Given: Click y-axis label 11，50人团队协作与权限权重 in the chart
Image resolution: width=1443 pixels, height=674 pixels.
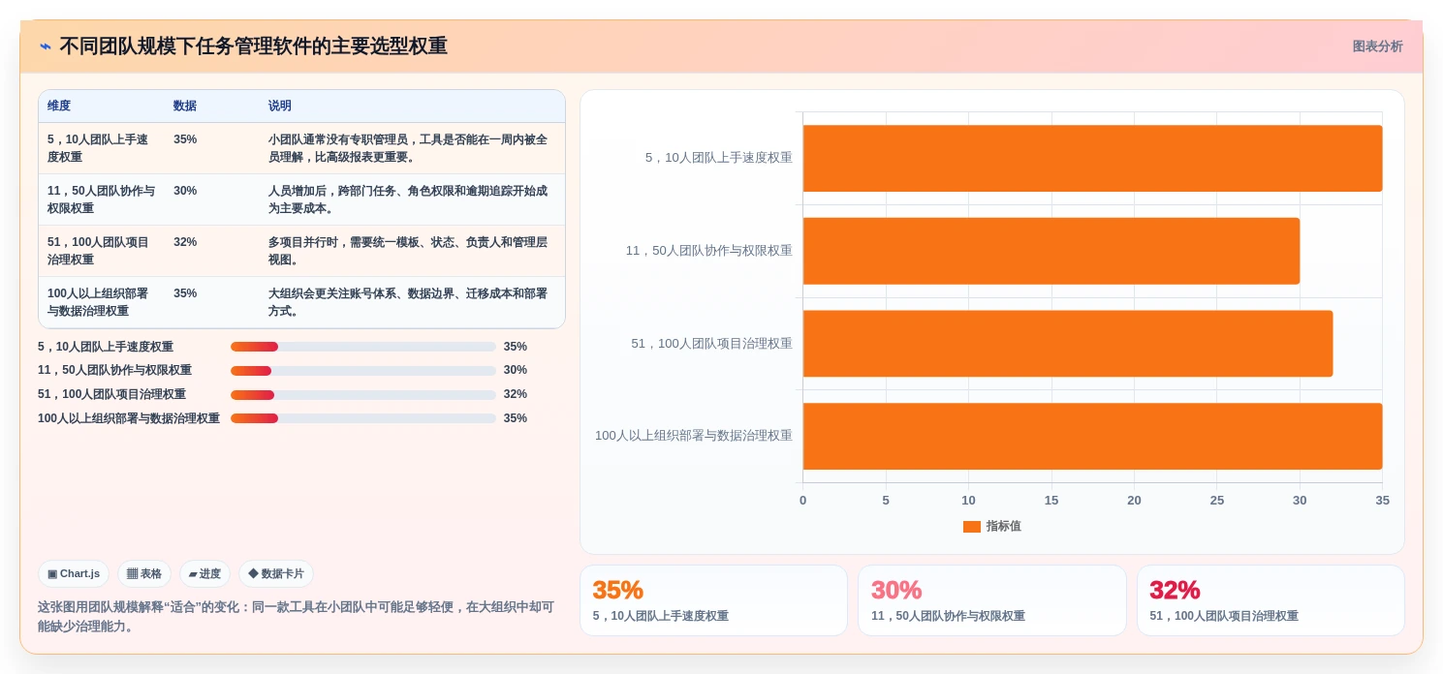Looking at the screenshot, I should tap(708, 251).
